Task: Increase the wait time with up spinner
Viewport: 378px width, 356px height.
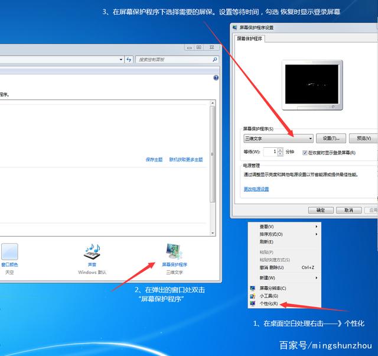Action: (x=280, y=150)
